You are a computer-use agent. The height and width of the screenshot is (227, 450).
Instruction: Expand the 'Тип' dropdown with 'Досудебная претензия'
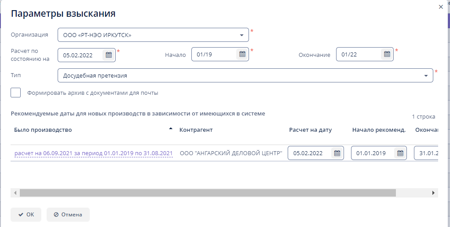pyautogui.click(x=426, y=76)
